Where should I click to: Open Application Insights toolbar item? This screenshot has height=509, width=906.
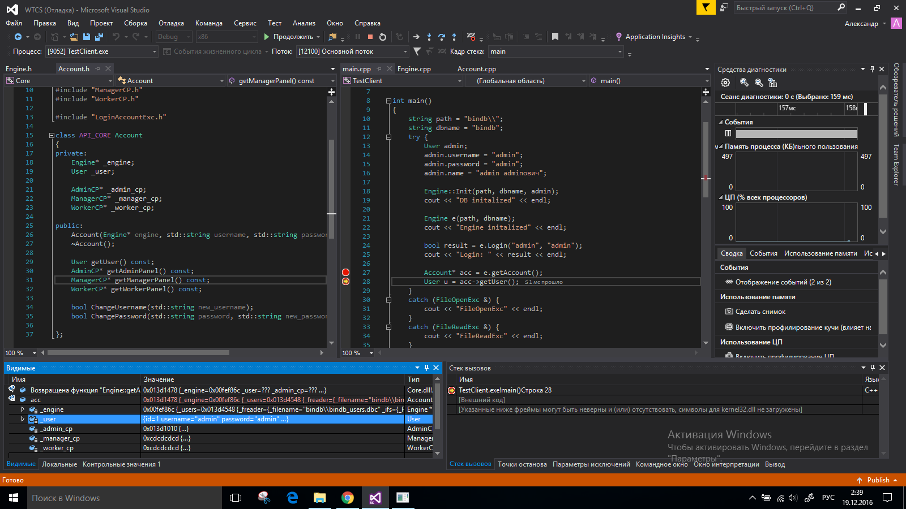pyautogui.click(x=653, y=37)
